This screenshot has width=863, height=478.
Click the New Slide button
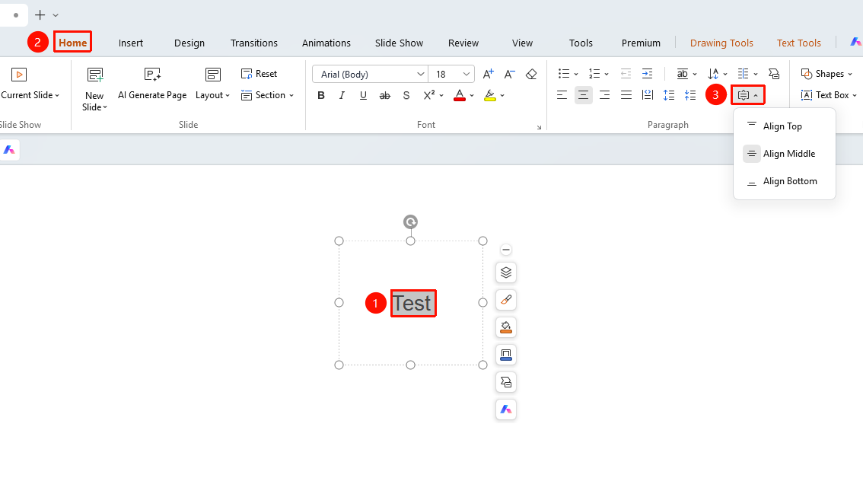(94, 89)
